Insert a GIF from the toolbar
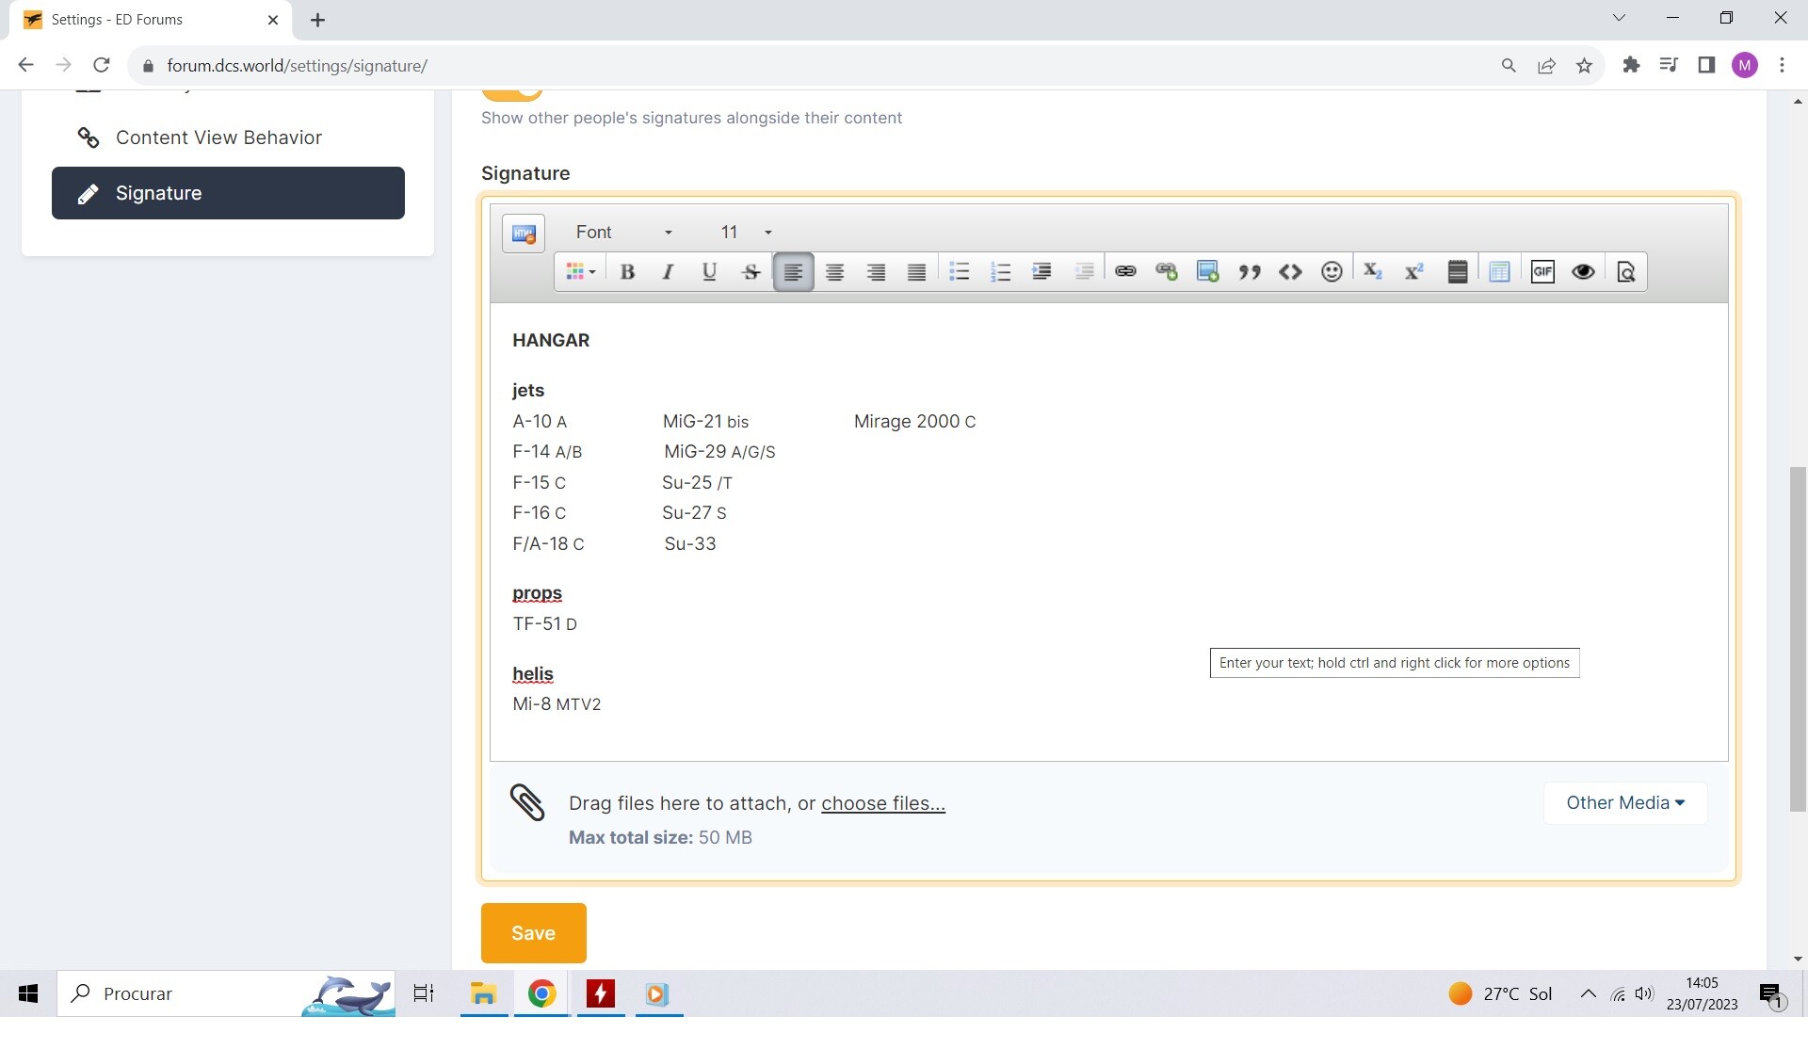Viewport: 1808px width, 1049px height. [x=1542, y=272]
